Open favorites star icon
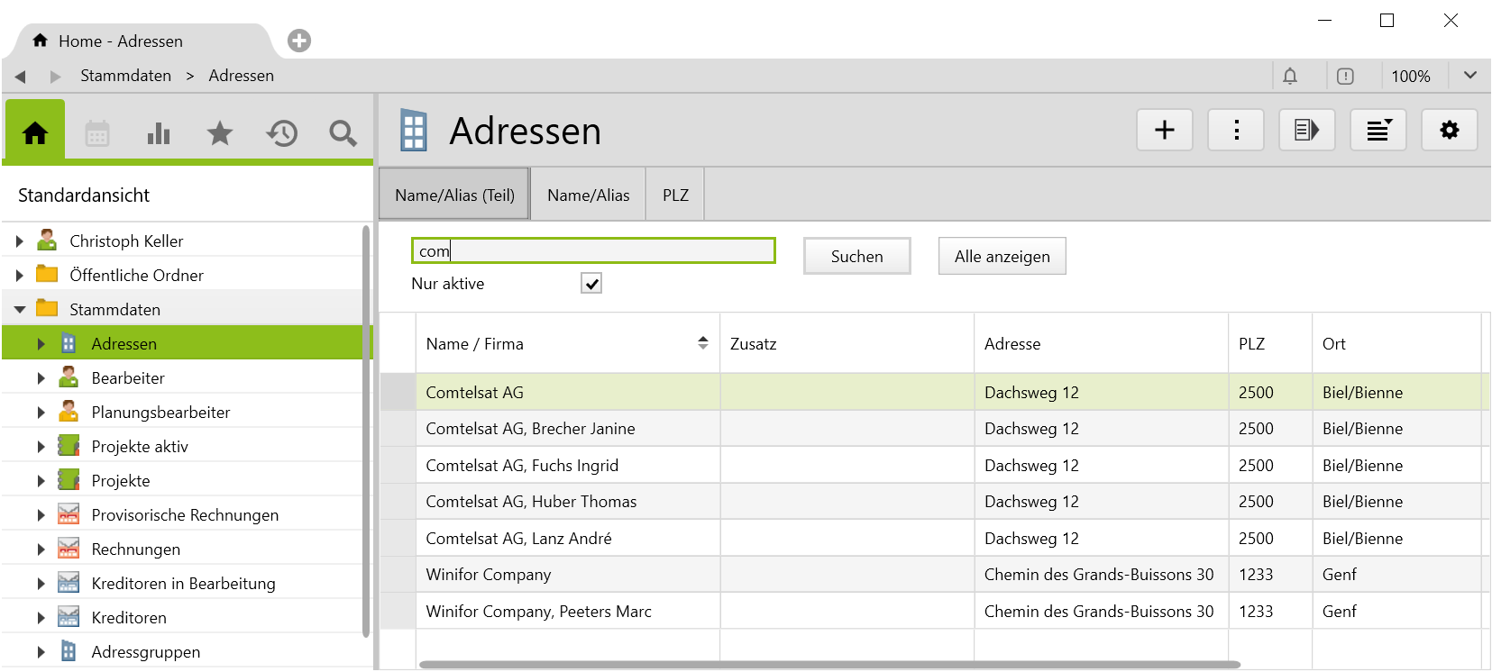The width and height of the screenshot is (1492, 672). pyautogui.click(x=220, y=134)
